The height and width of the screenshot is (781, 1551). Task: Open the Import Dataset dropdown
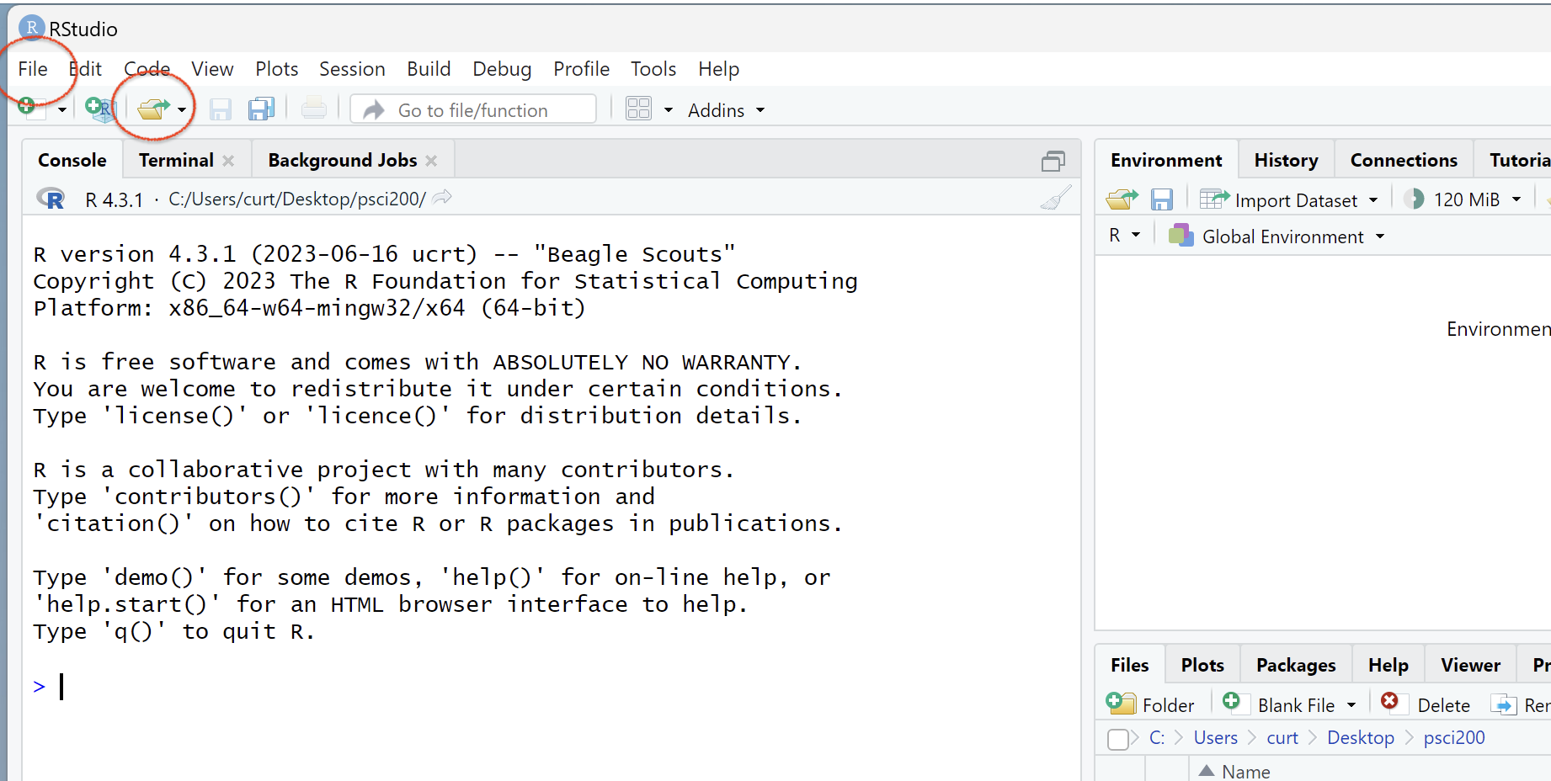point(1289,199)
